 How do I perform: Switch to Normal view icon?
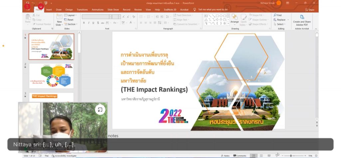[253, 156]
